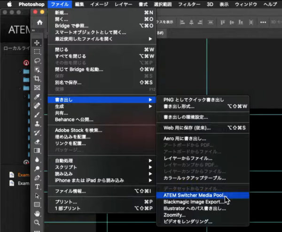Choose Web 用に保存 (従来)
This screenshot has height=232, width=282.
tap(203, 128)
